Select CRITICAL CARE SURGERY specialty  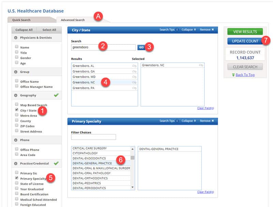tap(101, 148)
